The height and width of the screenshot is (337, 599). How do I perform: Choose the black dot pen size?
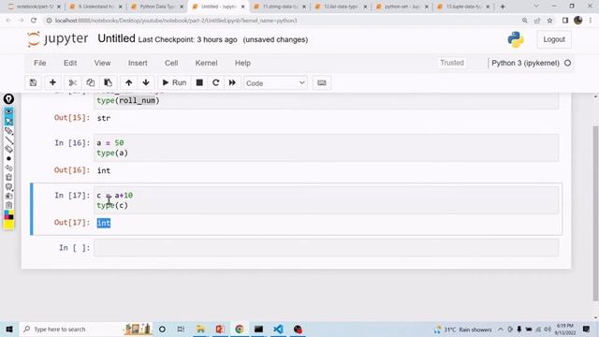pyautogui.click(x=8, y=158)
